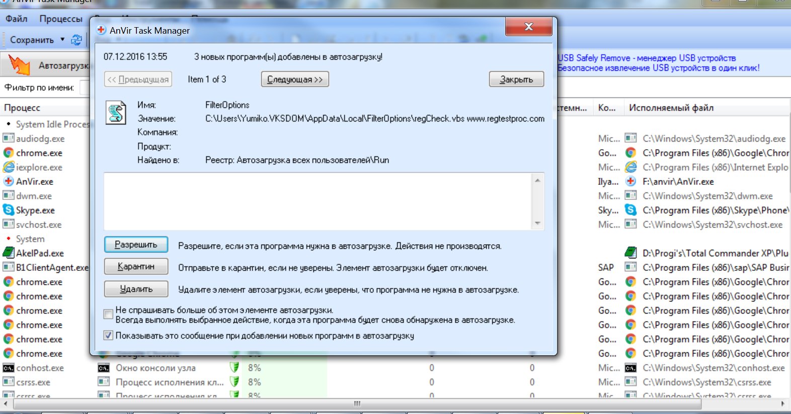Open the Процессы menu
Screen dimensions: 791x414
[x=61, y=19]
